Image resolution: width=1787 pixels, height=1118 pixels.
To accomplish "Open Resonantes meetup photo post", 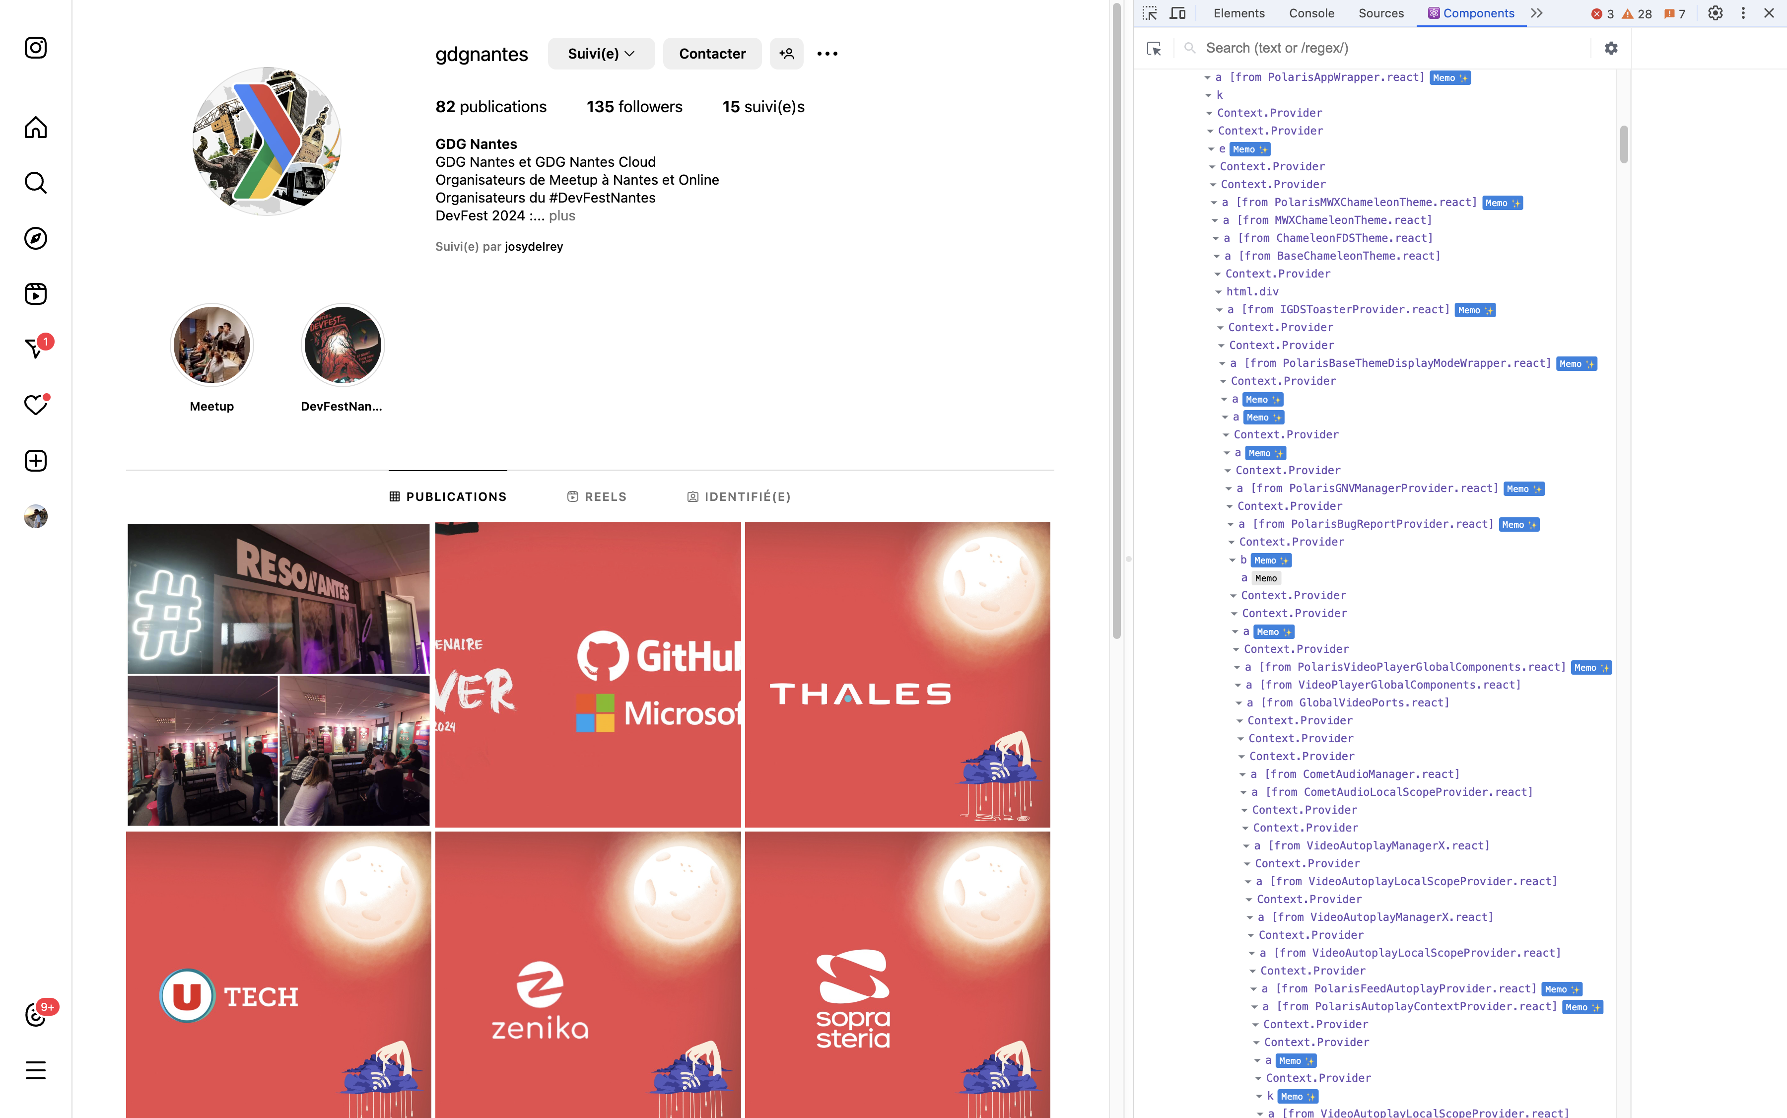I will [278, 674].
